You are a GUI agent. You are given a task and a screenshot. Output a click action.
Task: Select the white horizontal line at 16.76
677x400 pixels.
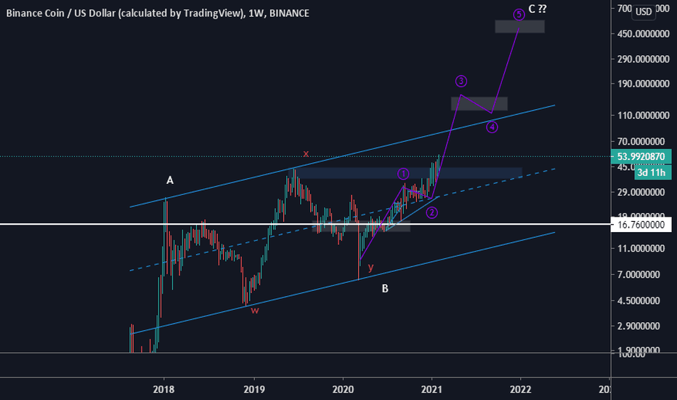(x=305, y=224)
